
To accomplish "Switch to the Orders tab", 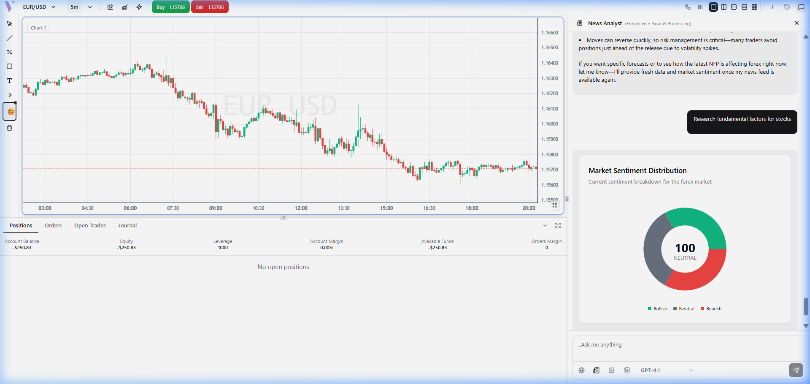I will [53, 226].
